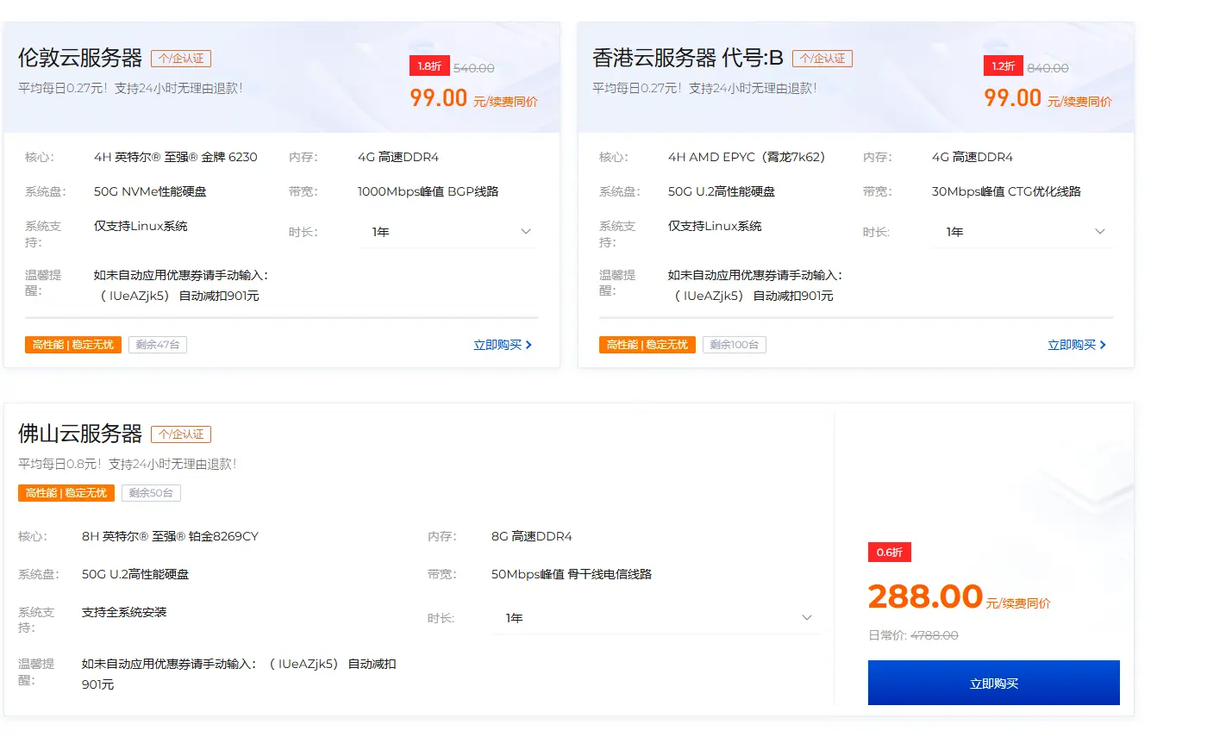Select the 佛山云服务器 title
This screenshot has height=737, width=1232.
tap(80, 434)
